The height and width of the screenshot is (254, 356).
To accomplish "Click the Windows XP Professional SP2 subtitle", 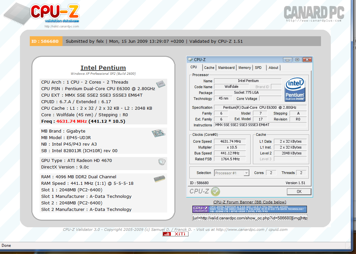I will [x=103, y=74].
